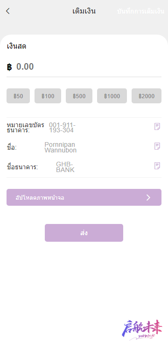This screenshot has height=346, width=168.
Task: Click the ชื่อธนาคาร label
Action: point(22,167)
